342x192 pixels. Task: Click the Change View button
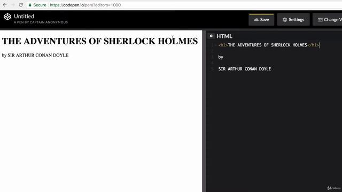tap(328, 20)
